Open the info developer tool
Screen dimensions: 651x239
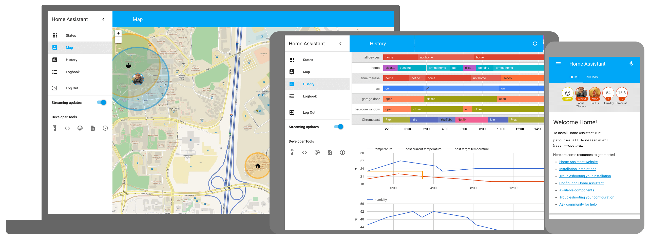[x=105, y=128]
